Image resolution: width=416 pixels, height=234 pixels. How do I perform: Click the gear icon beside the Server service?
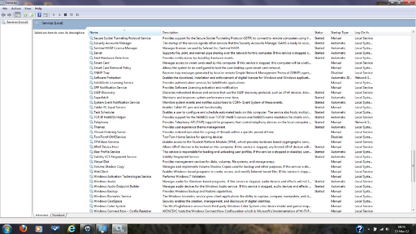point(91,53)
